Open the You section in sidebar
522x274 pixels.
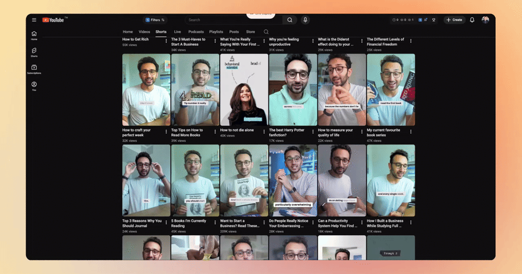(x=34, y=87)
